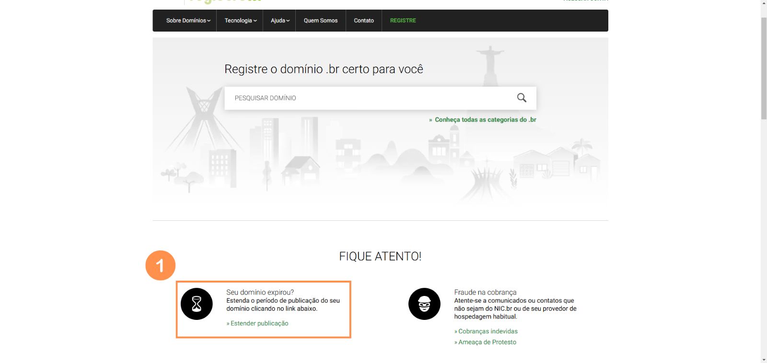This screenshot has height=363, width=767.
Task: Click the page vertical scrollbar thumb
Action: [764, 68]
